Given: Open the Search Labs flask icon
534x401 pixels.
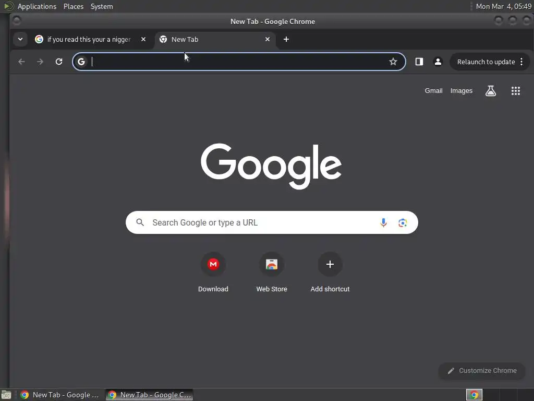Looking at the screenshot, I should click(490, 91).
